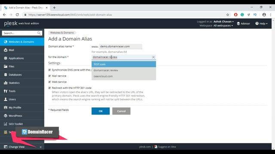
Task: Toggle the Web service checkbox
Action: (49, 82)
